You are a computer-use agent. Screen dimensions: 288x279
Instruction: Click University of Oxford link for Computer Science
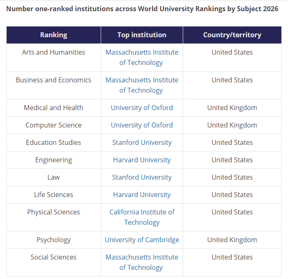142,125
